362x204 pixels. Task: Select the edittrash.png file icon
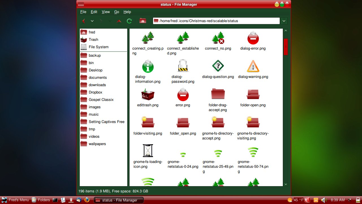point(148,94)
